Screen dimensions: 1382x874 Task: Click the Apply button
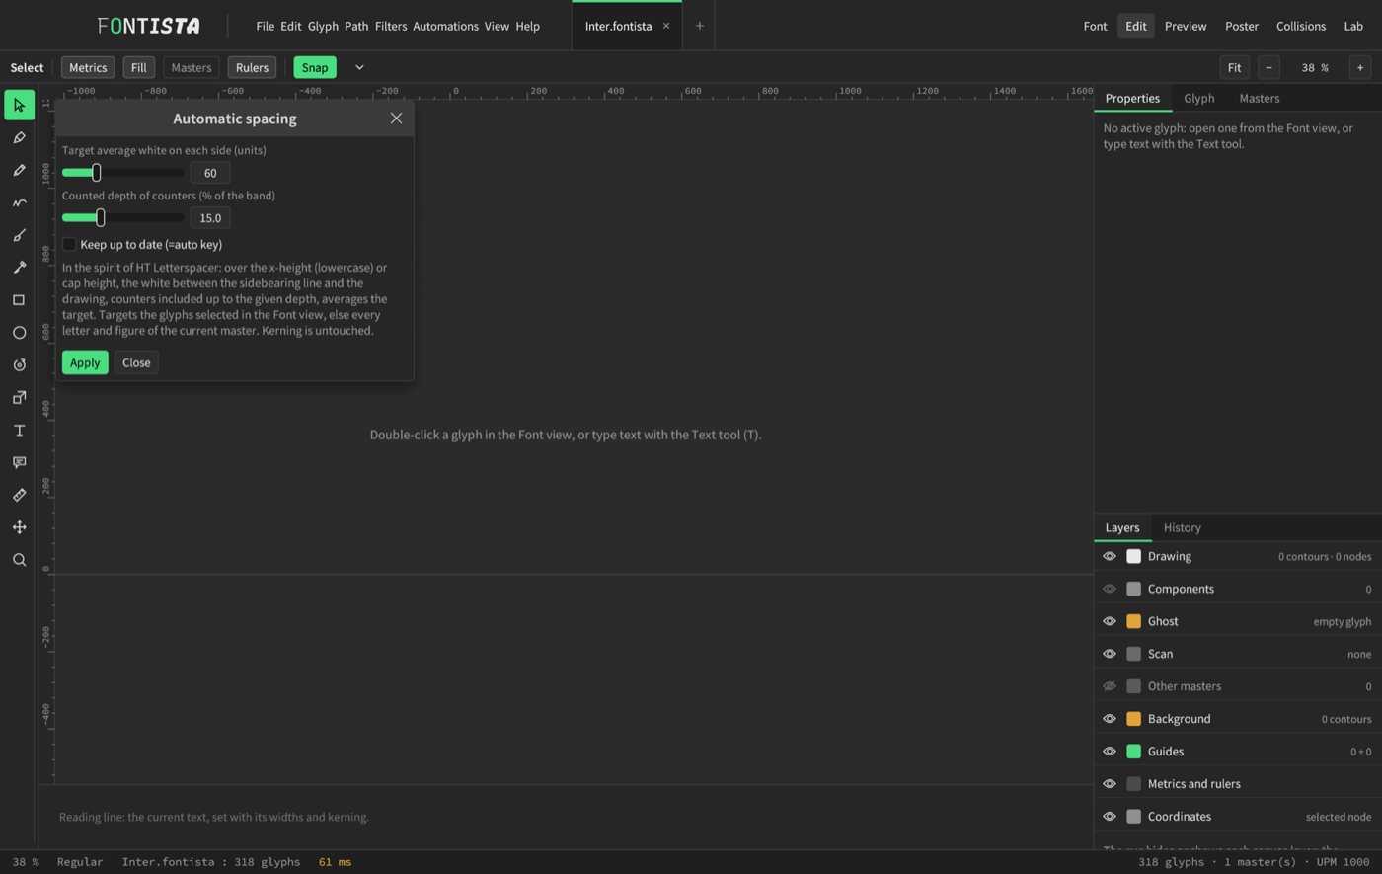tap(85, 362)
